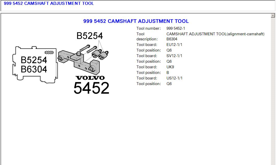Click the tool position value 'B'
The image size is (276, 165).
(x=168, y=73)
